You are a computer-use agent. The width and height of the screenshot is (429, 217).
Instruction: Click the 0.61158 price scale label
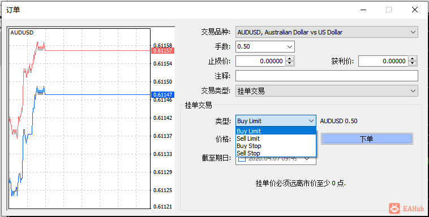pyautogui.click(x=163, y=45)
